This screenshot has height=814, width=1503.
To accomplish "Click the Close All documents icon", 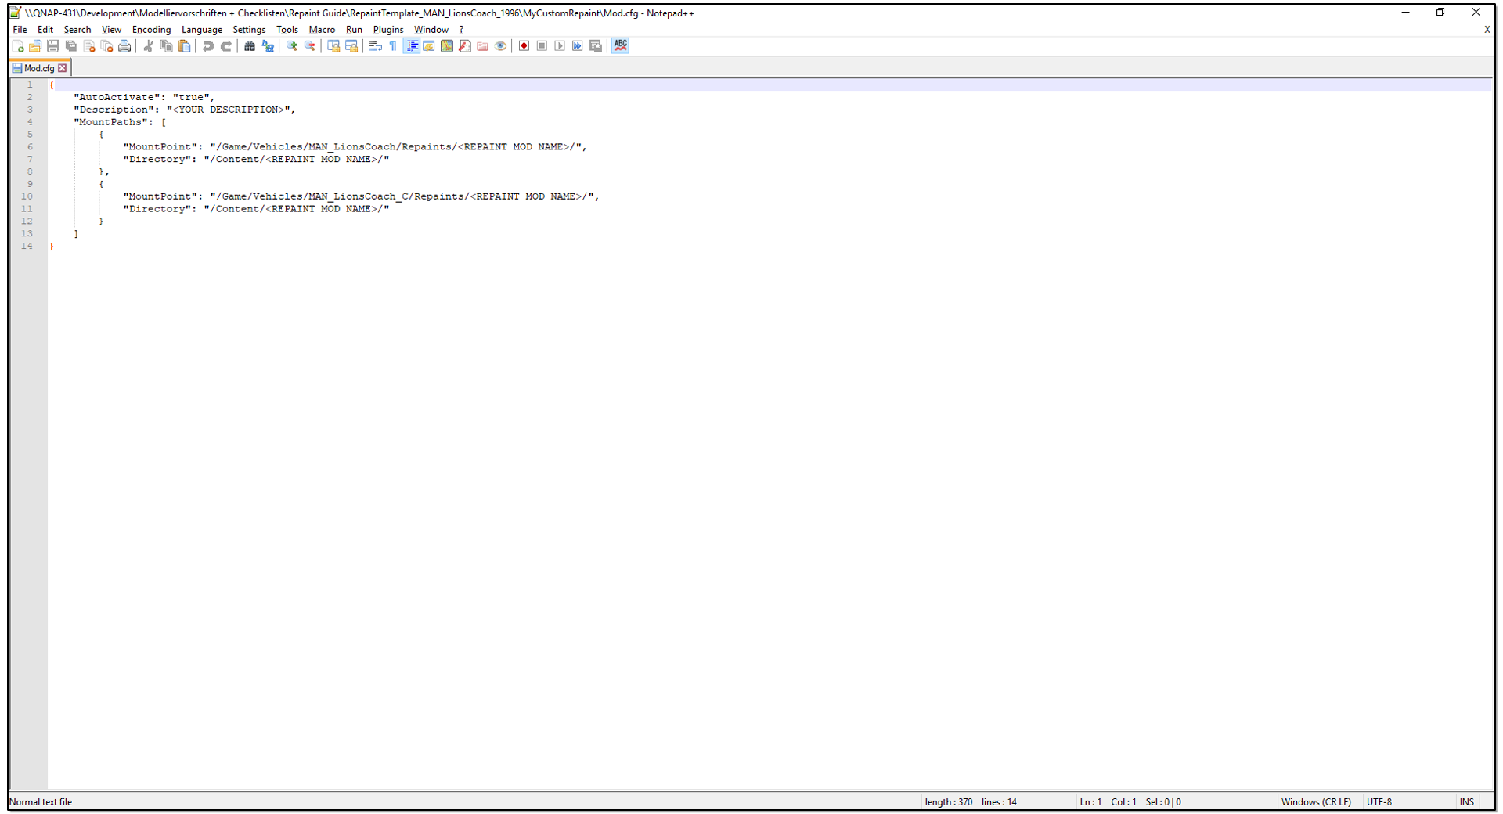I will [107, 46].
